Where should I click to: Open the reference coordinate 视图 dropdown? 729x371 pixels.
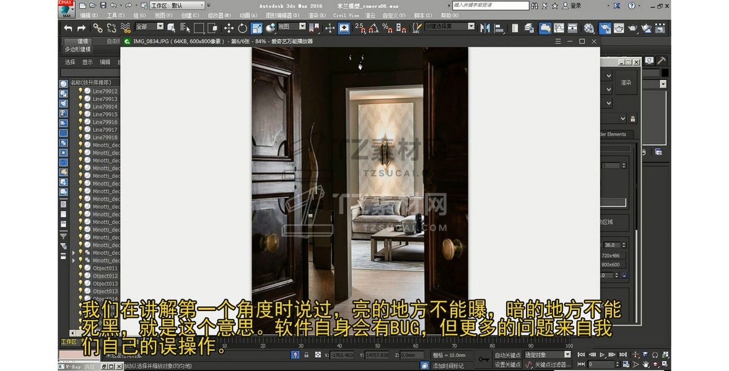pos(292,27)
